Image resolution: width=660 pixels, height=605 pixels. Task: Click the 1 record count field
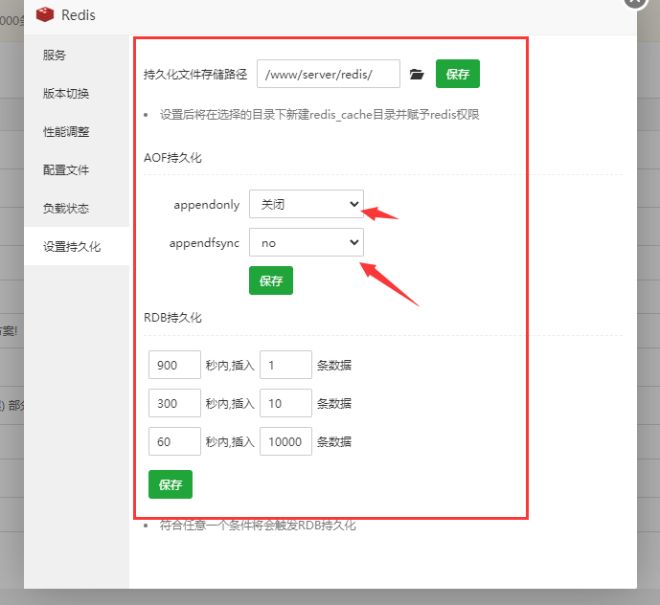pyautogui.click(x=285, y=365)
